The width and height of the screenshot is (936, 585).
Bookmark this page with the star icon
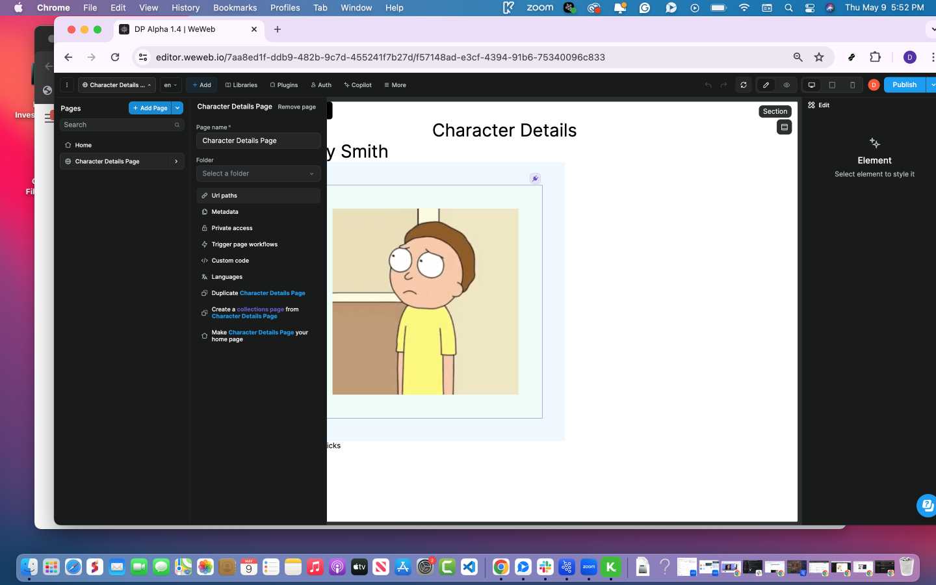(819, 57)
